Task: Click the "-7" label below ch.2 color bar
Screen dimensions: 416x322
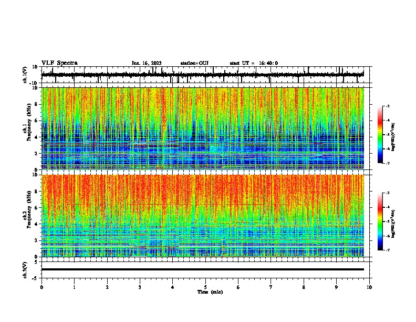Action: tap(388, 250)
